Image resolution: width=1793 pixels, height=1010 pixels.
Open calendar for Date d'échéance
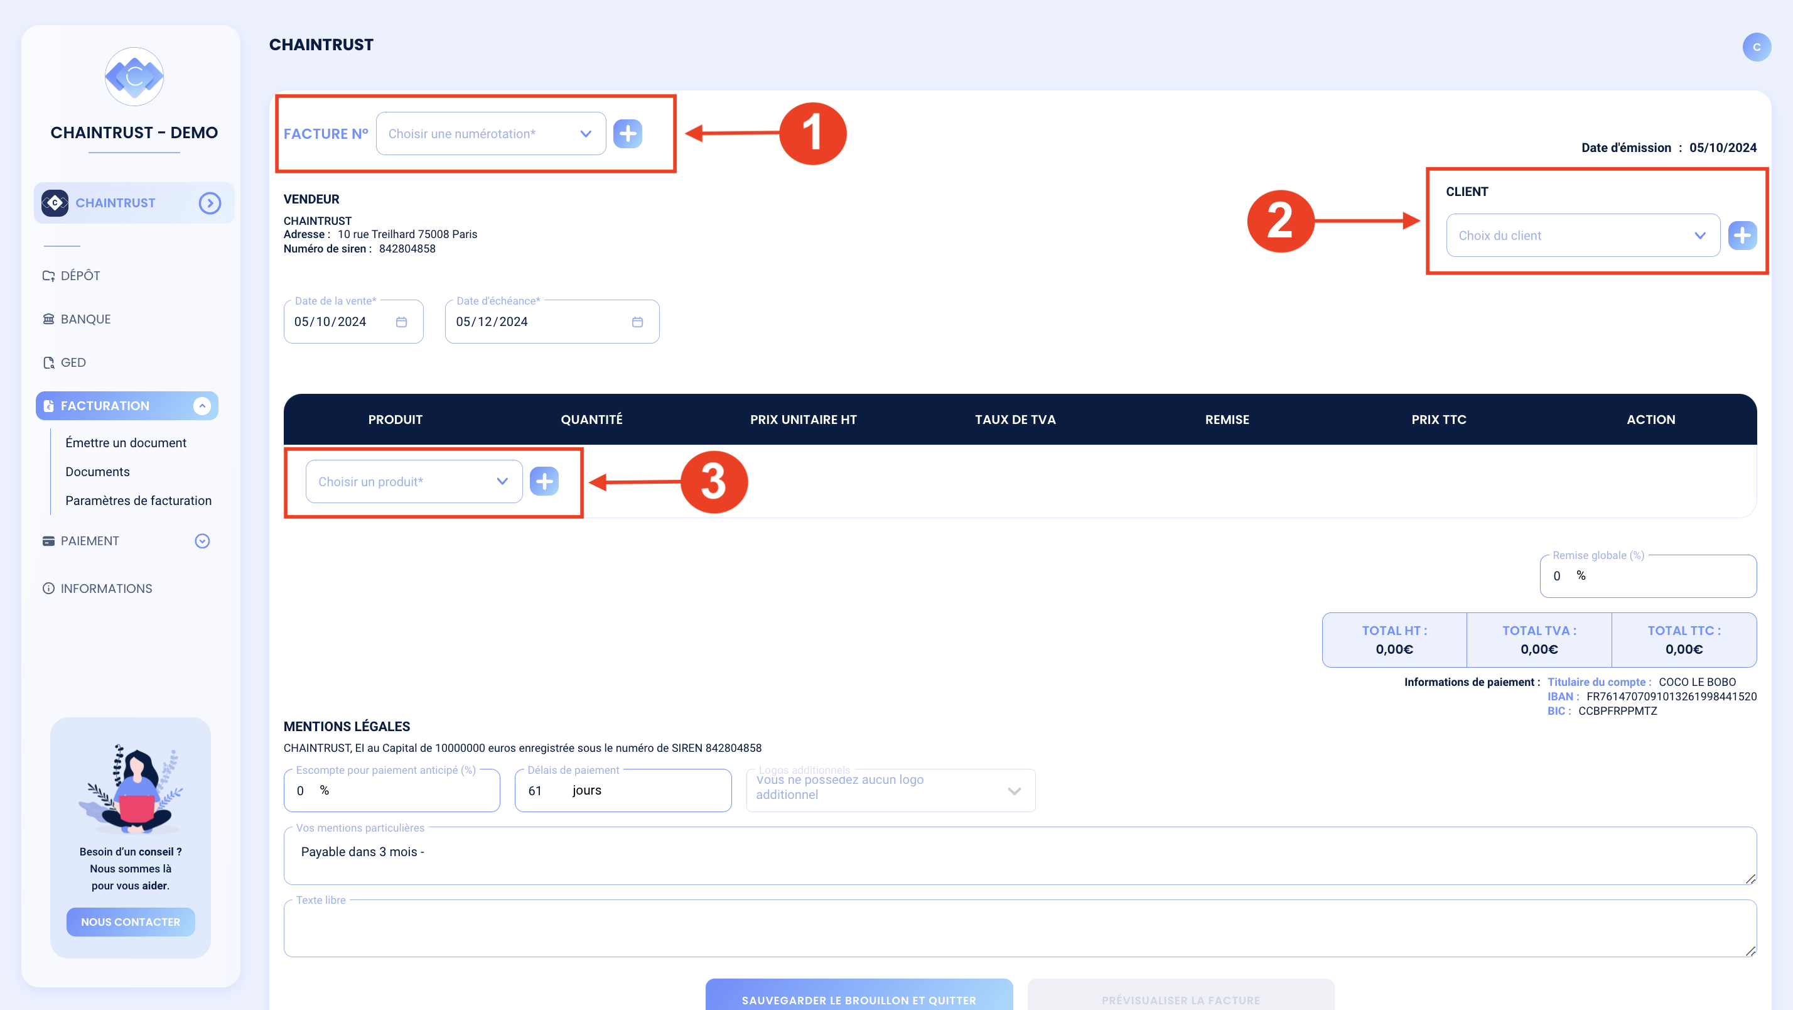(x=638, y=322)
